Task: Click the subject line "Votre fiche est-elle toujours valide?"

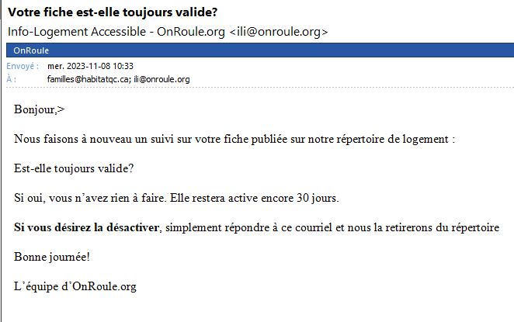Action: pos(113,12)
